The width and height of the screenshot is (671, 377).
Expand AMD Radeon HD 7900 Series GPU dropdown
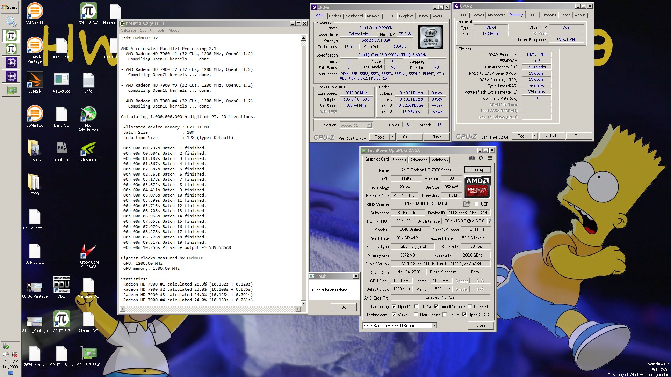pos(434,326)
